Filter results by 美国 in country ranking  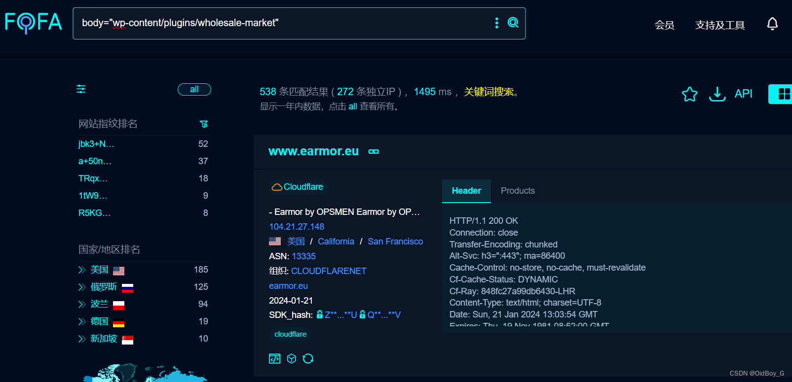click(99, 270)
